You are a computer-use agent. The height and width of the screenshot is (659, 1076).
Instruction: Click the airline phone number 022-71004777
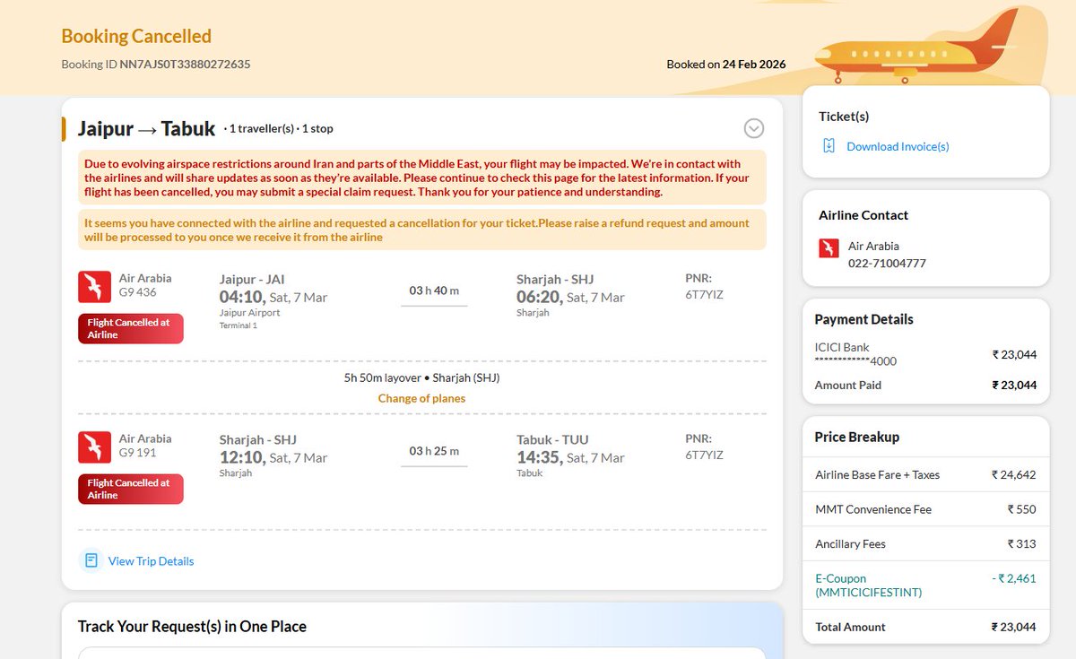[887, 264]
